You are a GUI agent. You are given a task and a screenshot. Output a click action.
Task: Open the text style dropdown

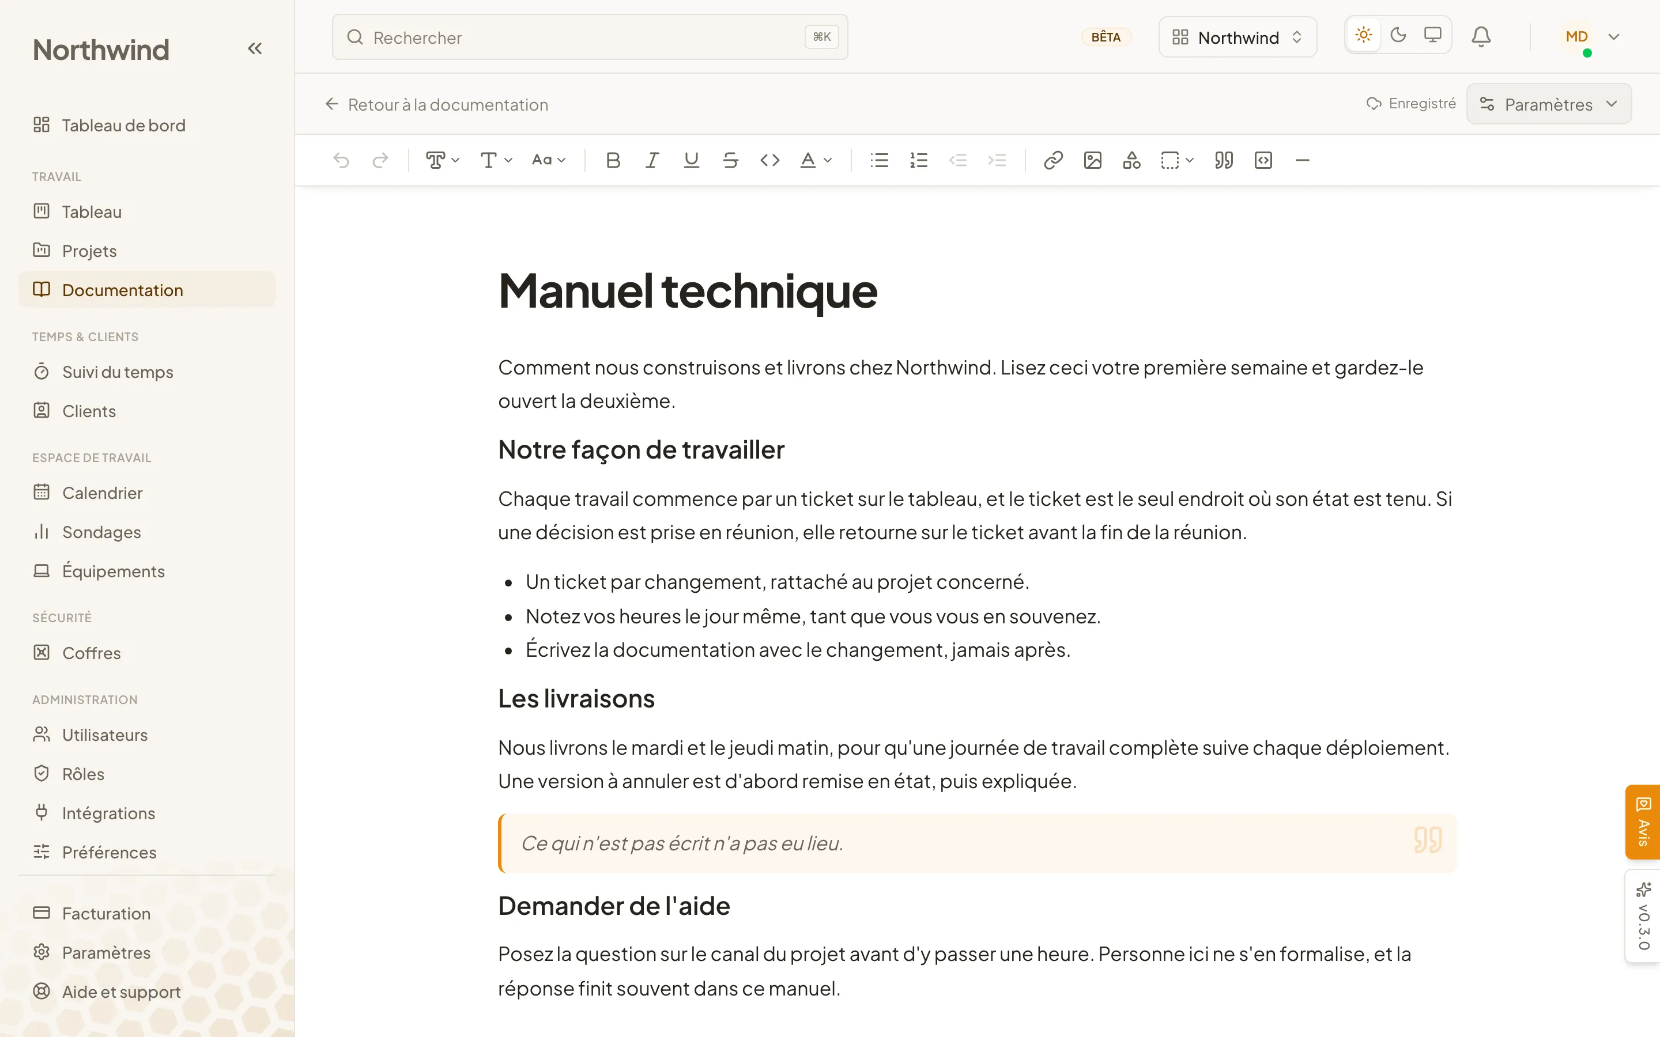coord(443,161)
